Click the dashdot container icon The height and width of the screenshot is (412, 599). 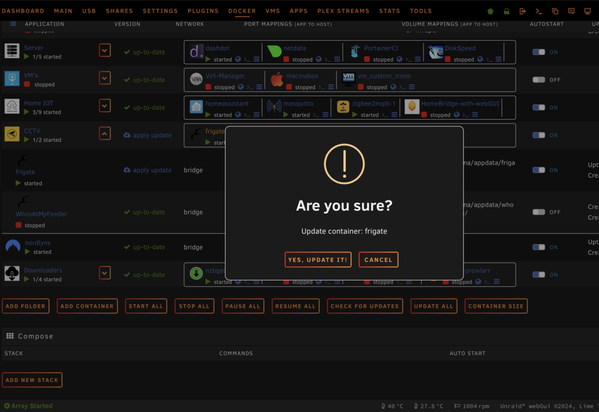point(196,51)
